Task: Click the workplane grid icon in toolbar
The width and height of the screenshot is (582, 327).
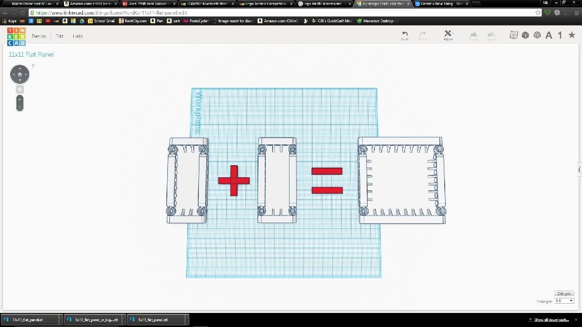Action: point(514,35)
